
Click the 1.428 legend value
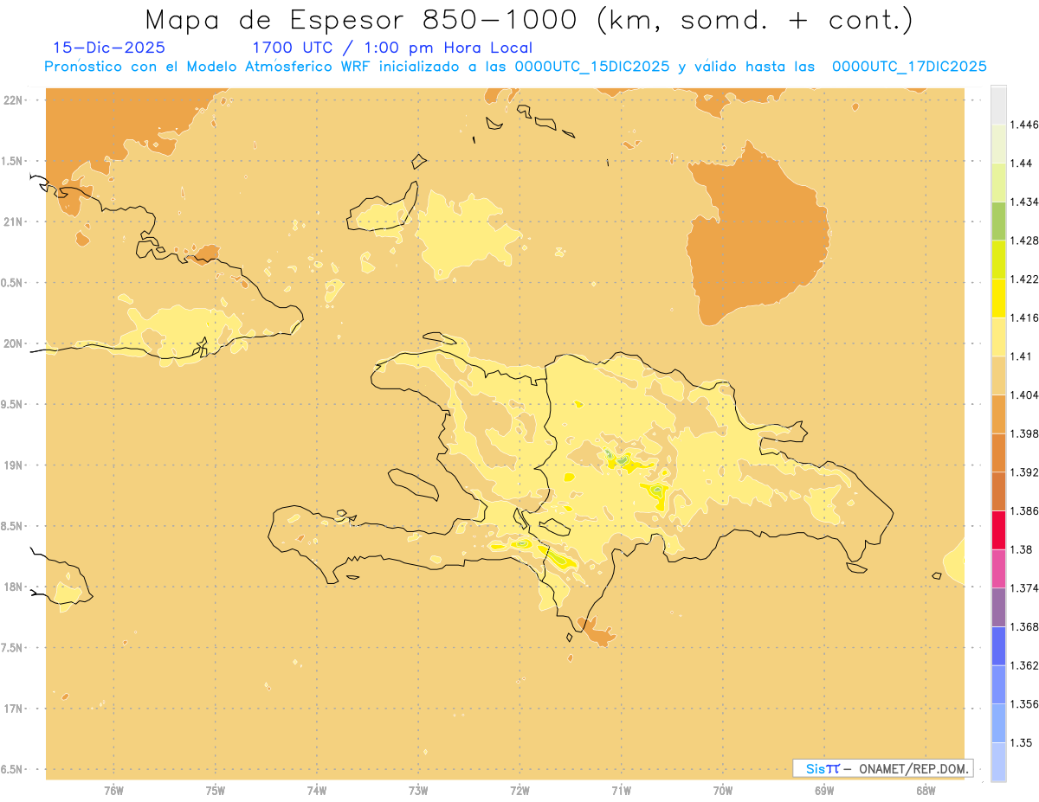[1024, 241]
